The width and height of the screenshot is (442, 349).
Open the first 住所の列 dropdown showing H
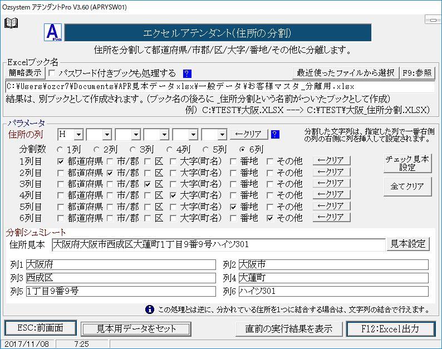pyautogui.click(x=78, y=135)
